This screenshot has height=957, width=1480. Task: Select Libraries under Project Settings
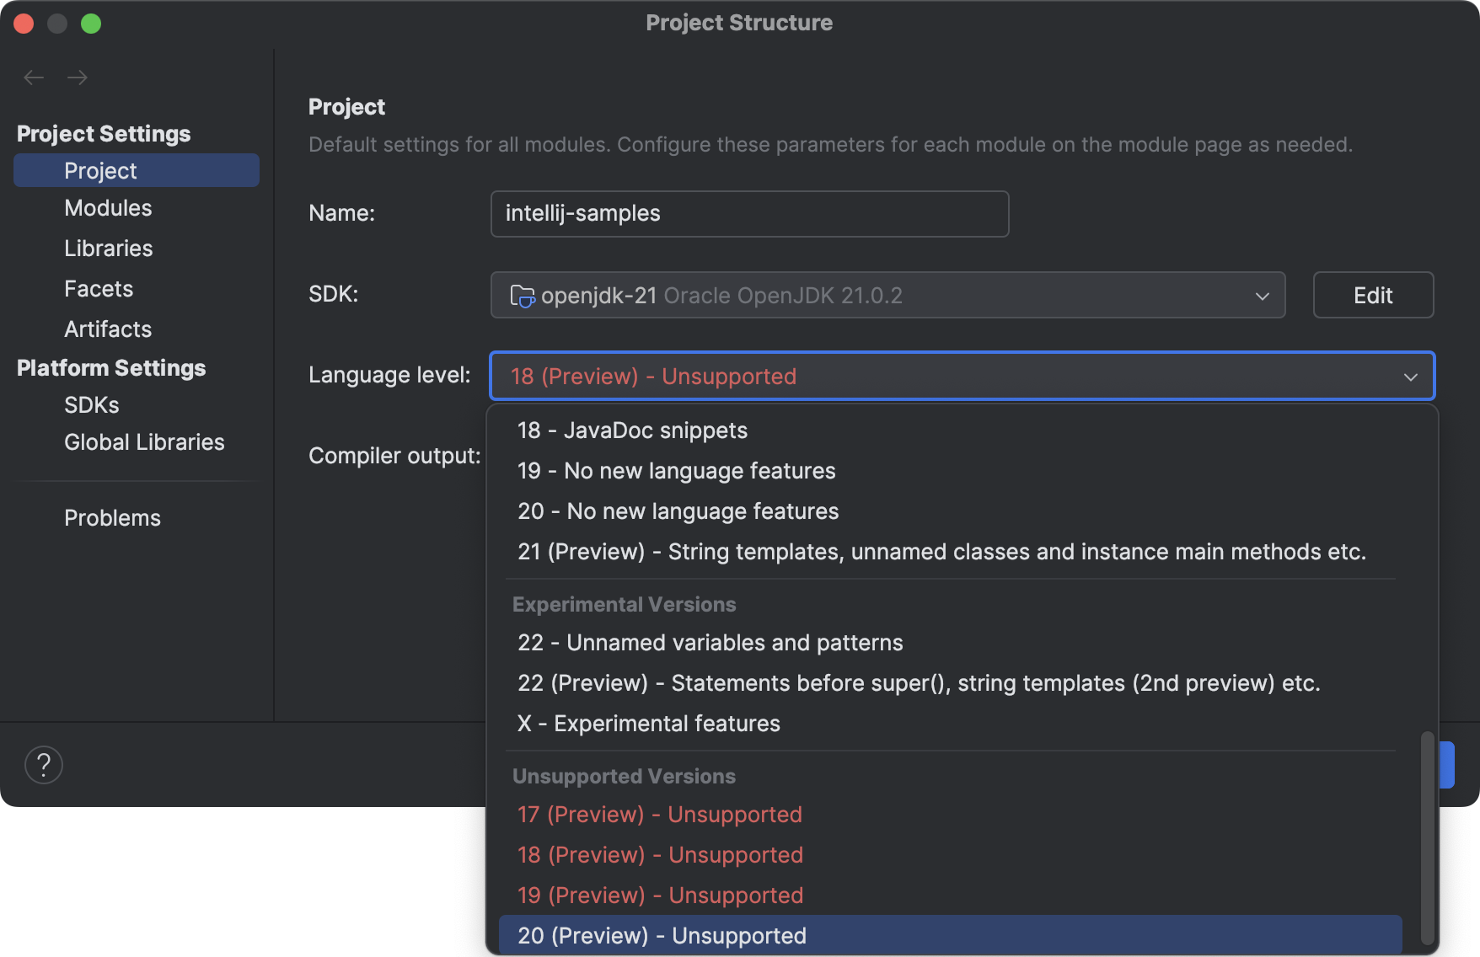(x=108, y=248)
